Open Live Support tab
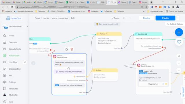The width and height of the screenshot is (185, 104). pos(183,92)
